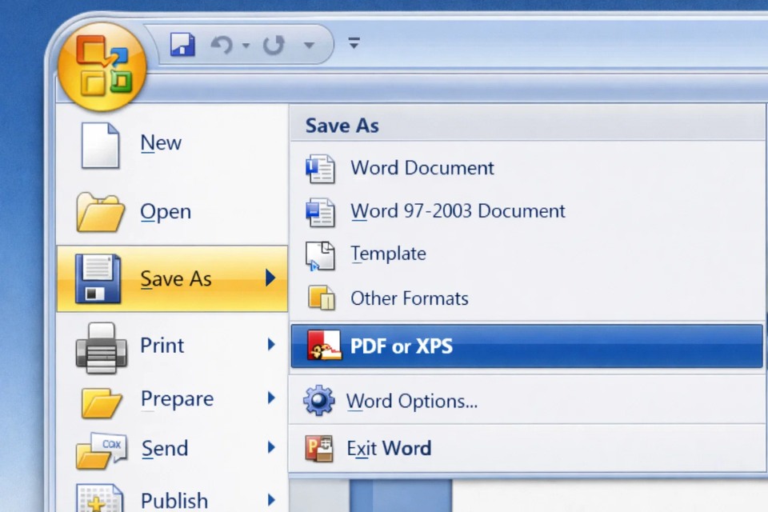Select the Word Document format icon
Image resolution: width=768 pixels, height=512 pixels.
(321, 168)
